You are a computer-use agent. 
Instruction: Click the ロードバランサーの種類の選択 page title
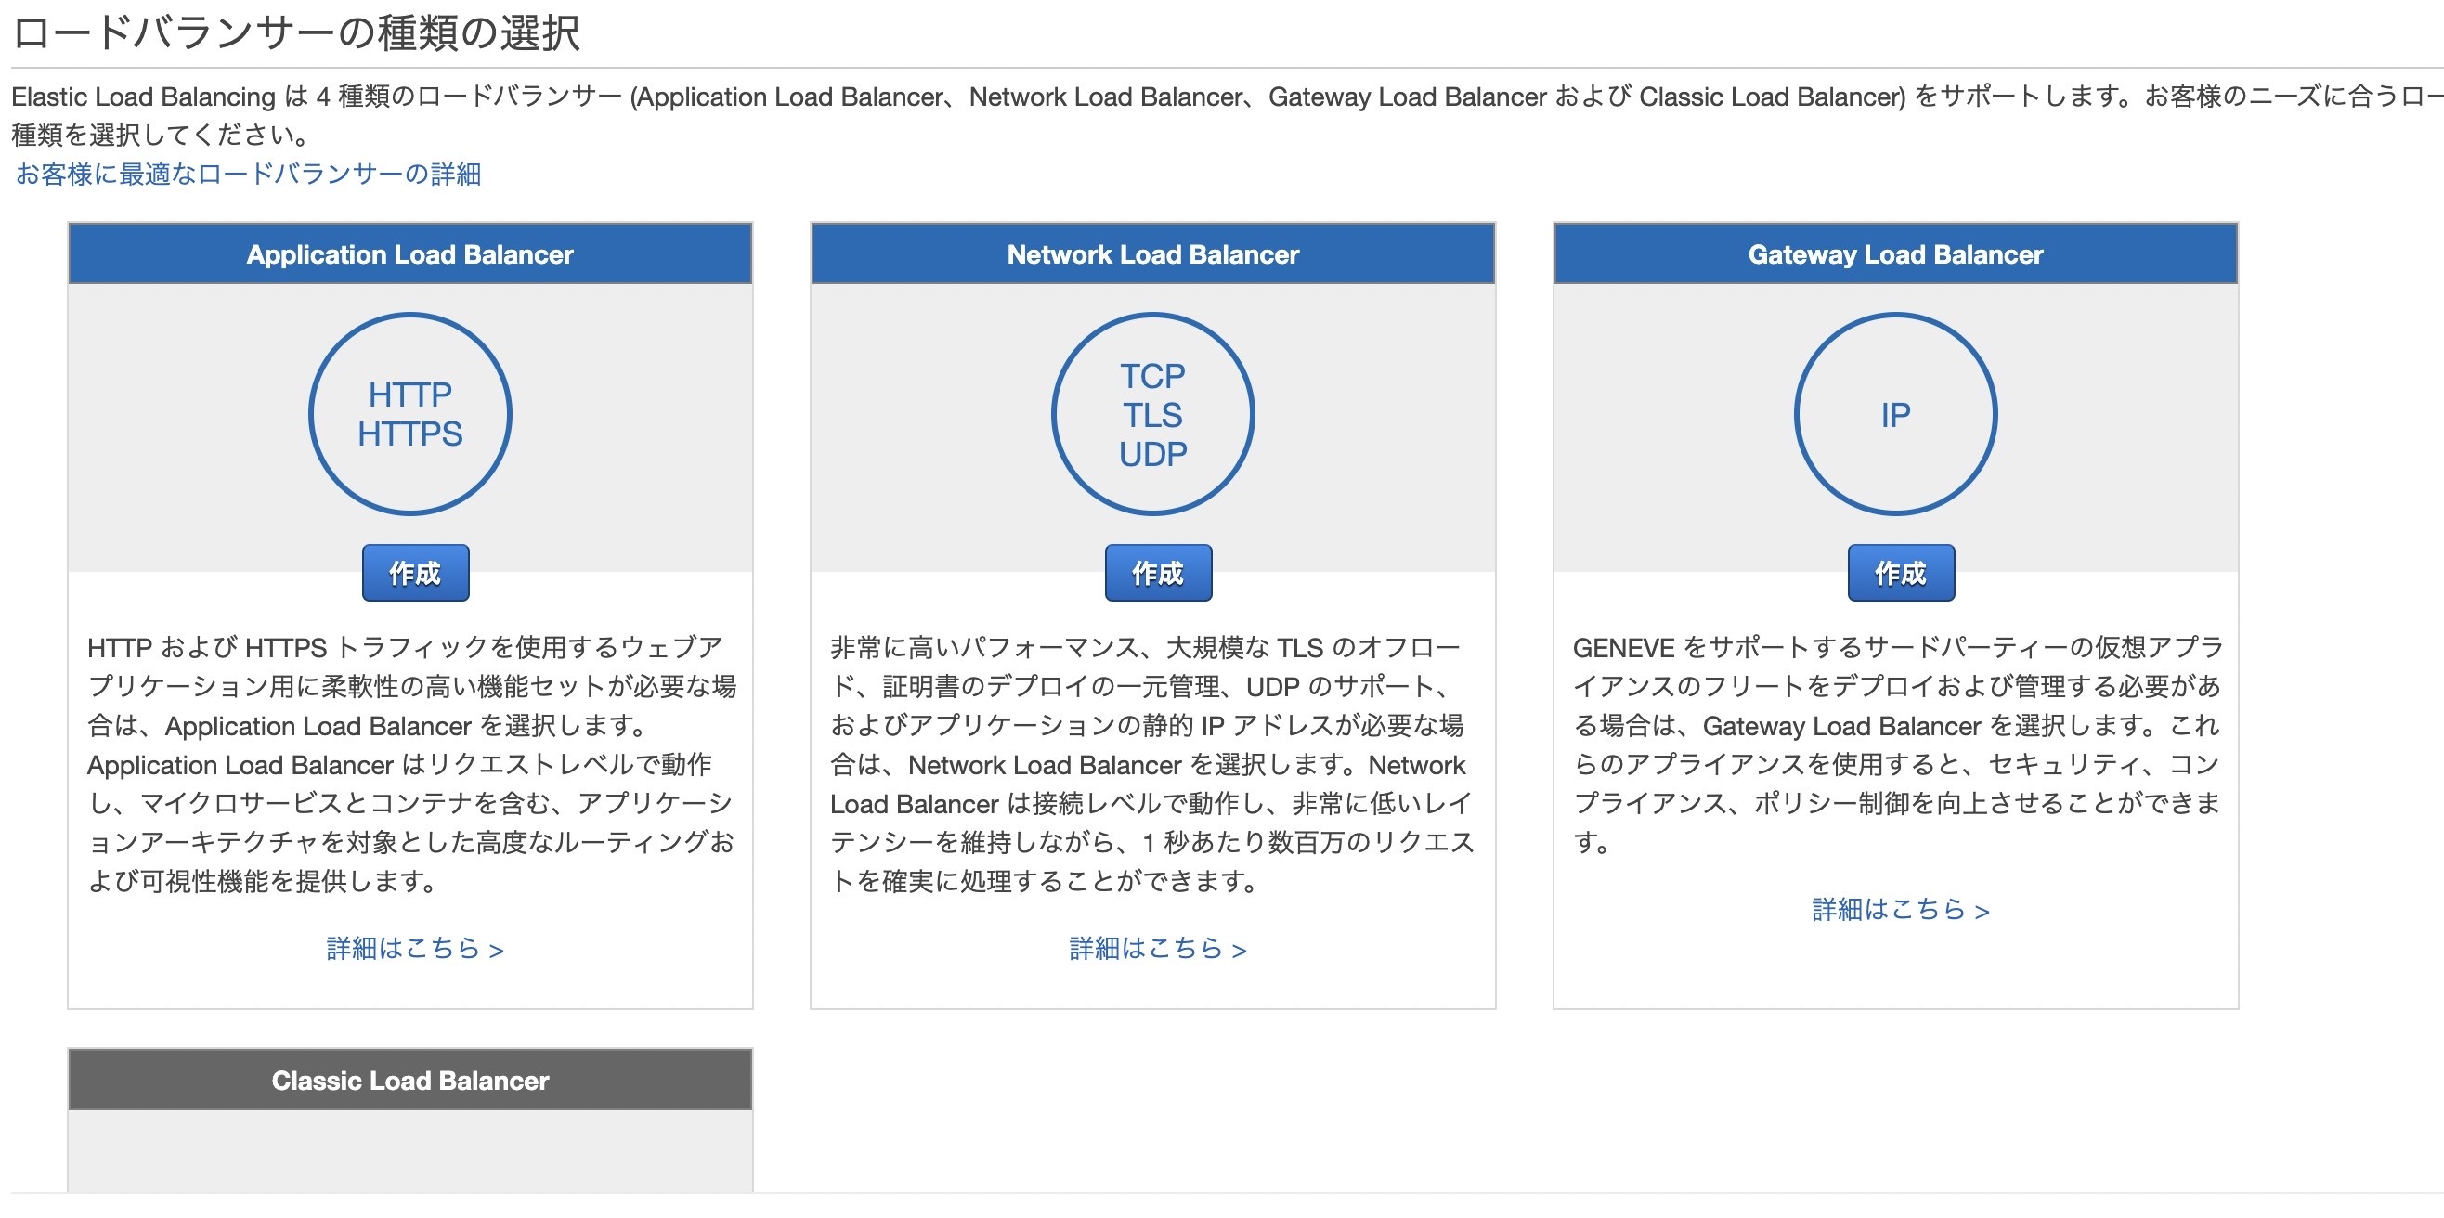296,32
